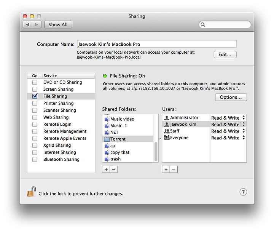The height and width of the screenshot is (232, 274).
Task: Select the aa shared folder
Action: 128,146
